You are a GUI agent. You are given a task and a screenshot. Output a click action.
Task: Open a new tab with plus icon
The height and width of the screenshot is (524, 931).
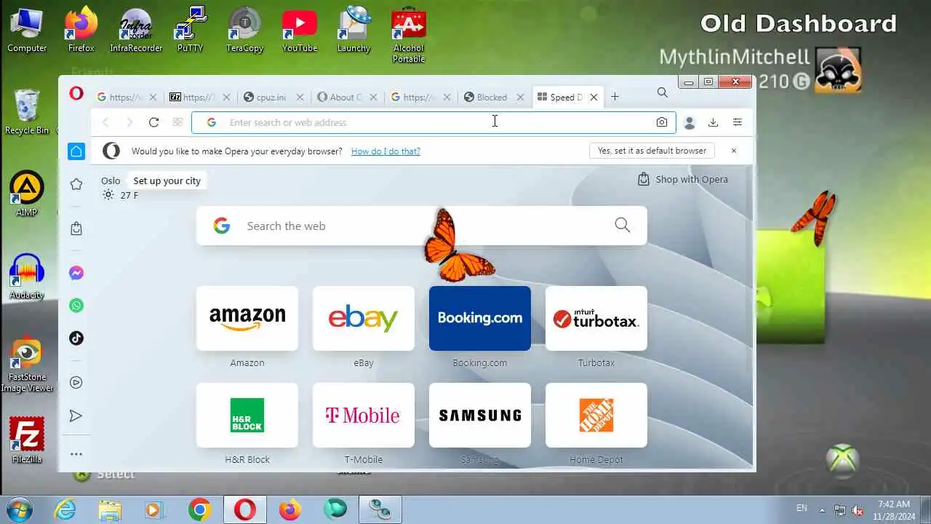pyautogui.click(x=615, y=97)
